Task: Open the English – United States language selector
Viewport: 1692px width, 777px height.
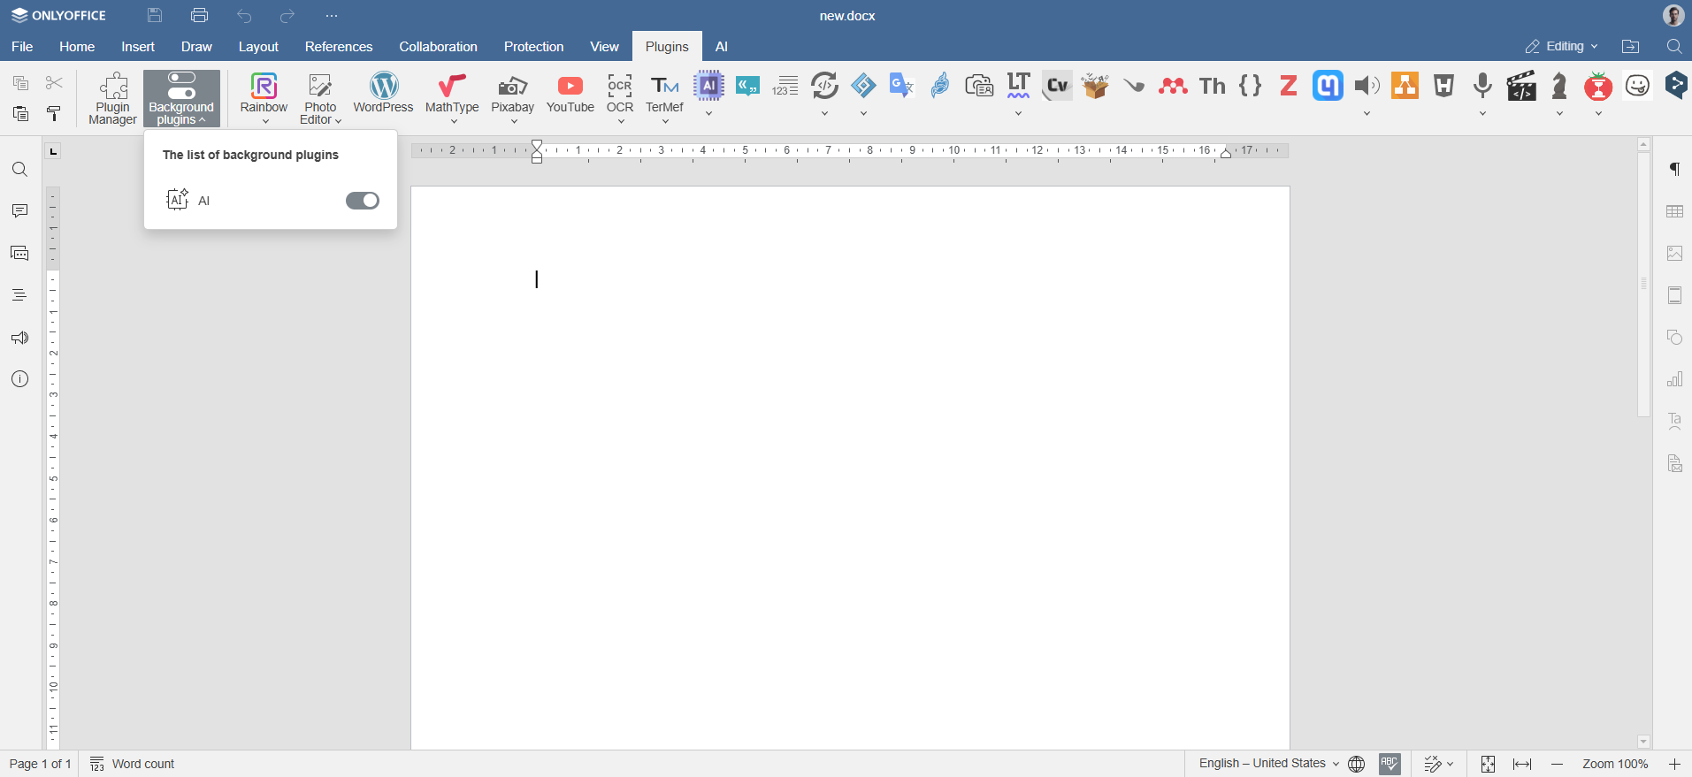Action: [1268, 764]
